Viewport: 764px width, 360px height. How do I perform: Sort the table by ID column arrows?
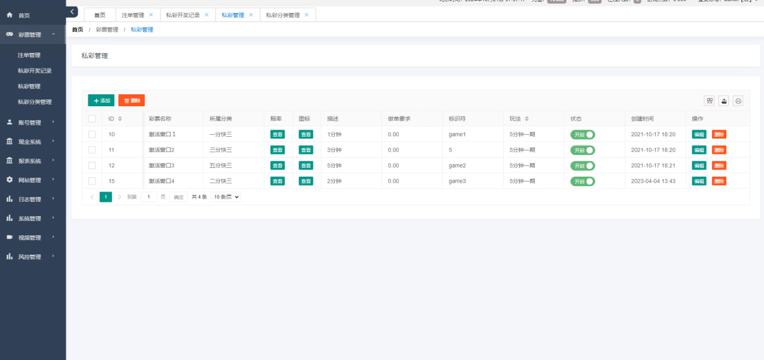120,119
